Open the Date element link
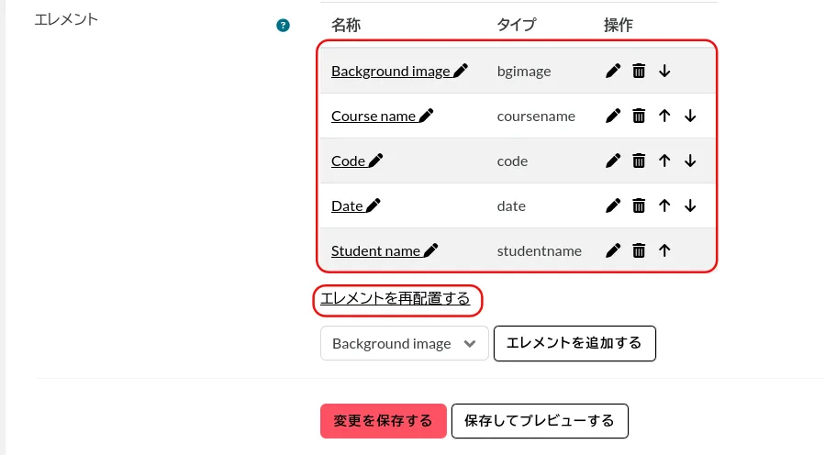Viewport: 825px width, 455px height. coord(347,205)
